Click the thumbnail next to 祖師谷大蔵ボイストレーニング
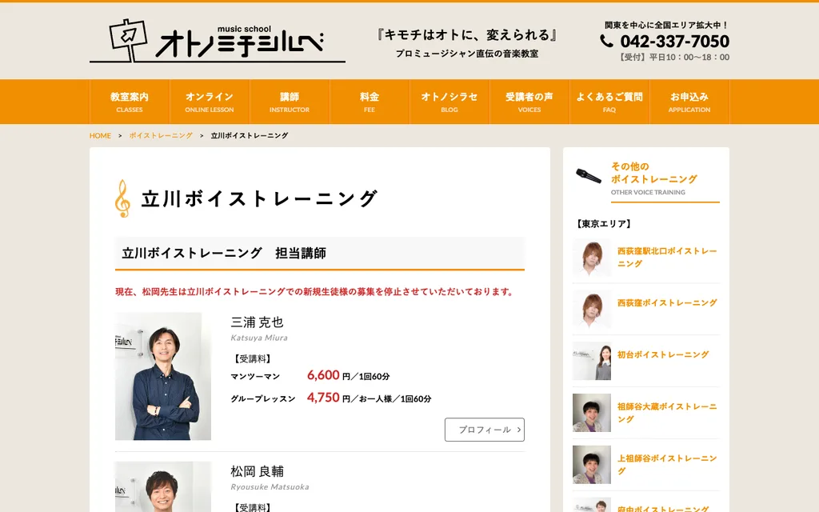The height and width of the screenshot is (512, 819). (x=592, y=412)
